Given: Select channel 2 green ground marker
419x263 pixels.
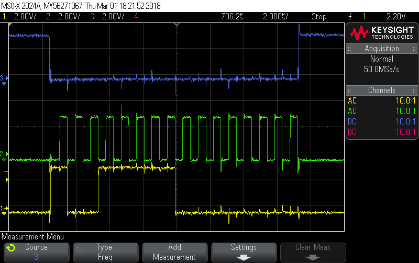Looking at the screenshot, I should click(x=4, y=155).
